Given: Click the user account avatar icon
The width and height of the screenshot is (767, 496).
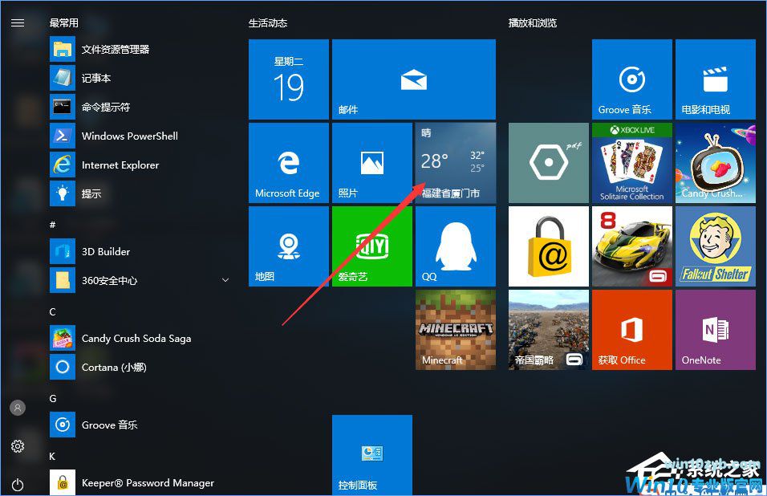Looking at the screenshot, I should (18, 408).
